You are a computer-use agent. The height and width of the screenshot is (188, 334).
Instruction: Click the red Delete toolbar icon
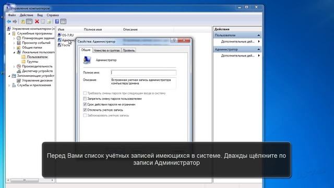37,21
